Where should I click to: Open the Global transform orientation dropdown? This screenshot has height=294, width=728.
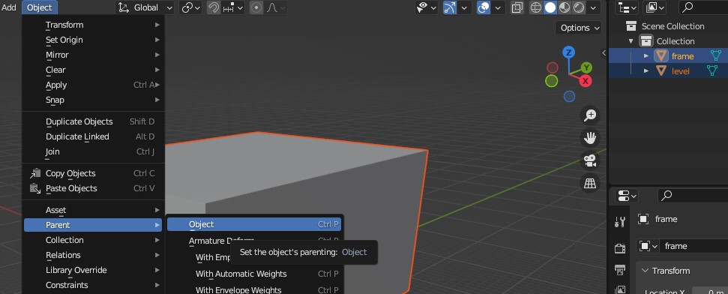(x=145, y=7)
